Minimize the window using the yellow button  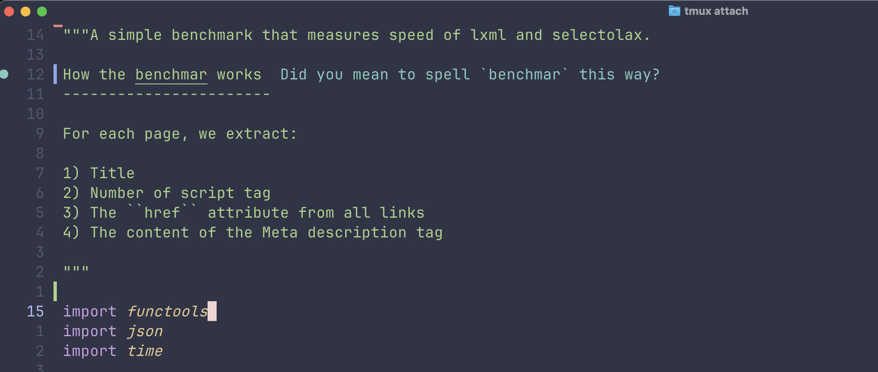tap(26, 12)
